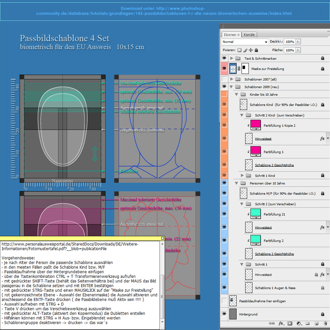Viewport: 330px width, 330px height.
Task: Click the mask thumbnail of Maske zur Freistellung
Action: coord(245,69)
